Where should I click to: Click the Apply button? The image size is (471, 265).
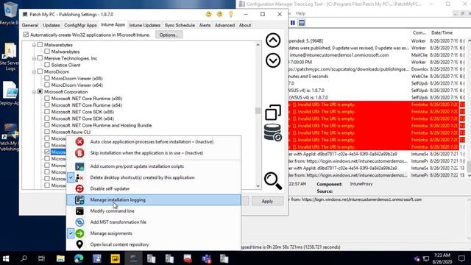pyautogui.click(x=267, y=201)
